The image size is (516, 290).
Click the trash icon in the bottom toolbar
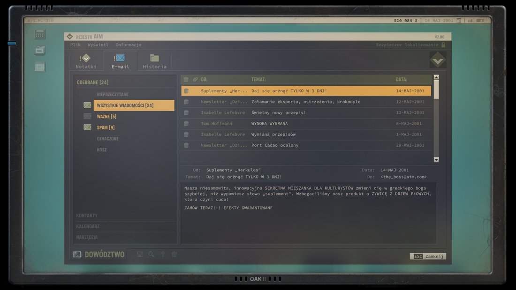coord(175,254)
